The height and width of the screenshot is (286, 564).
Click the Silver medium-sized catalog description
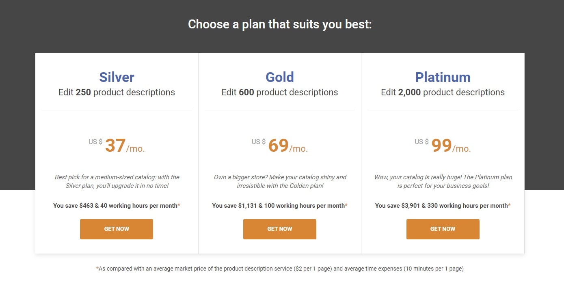coord(117,181)
